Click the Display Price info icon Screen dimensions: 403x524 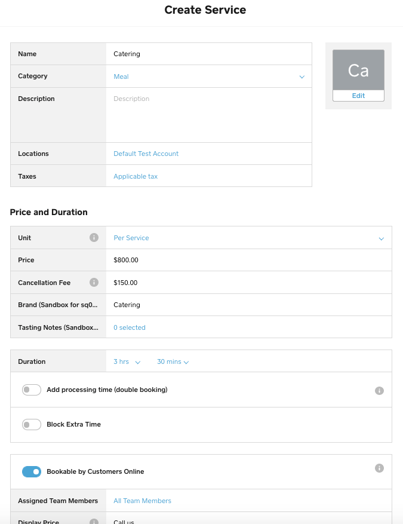click(94, 522)
